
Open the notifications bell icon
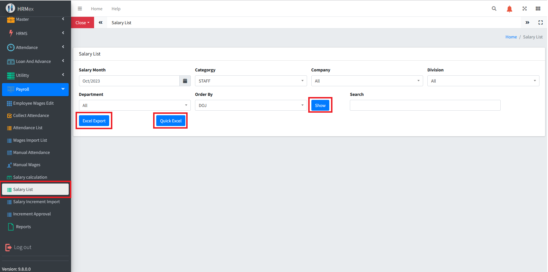pos(509,9)
